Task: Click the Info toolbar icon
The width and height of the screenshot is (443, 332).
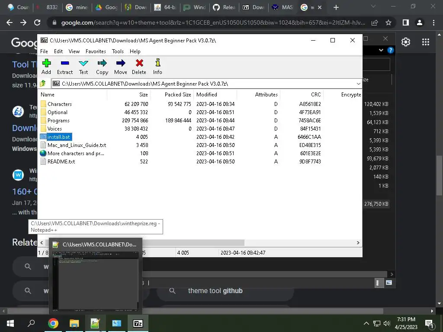Action: coord(157,67)
